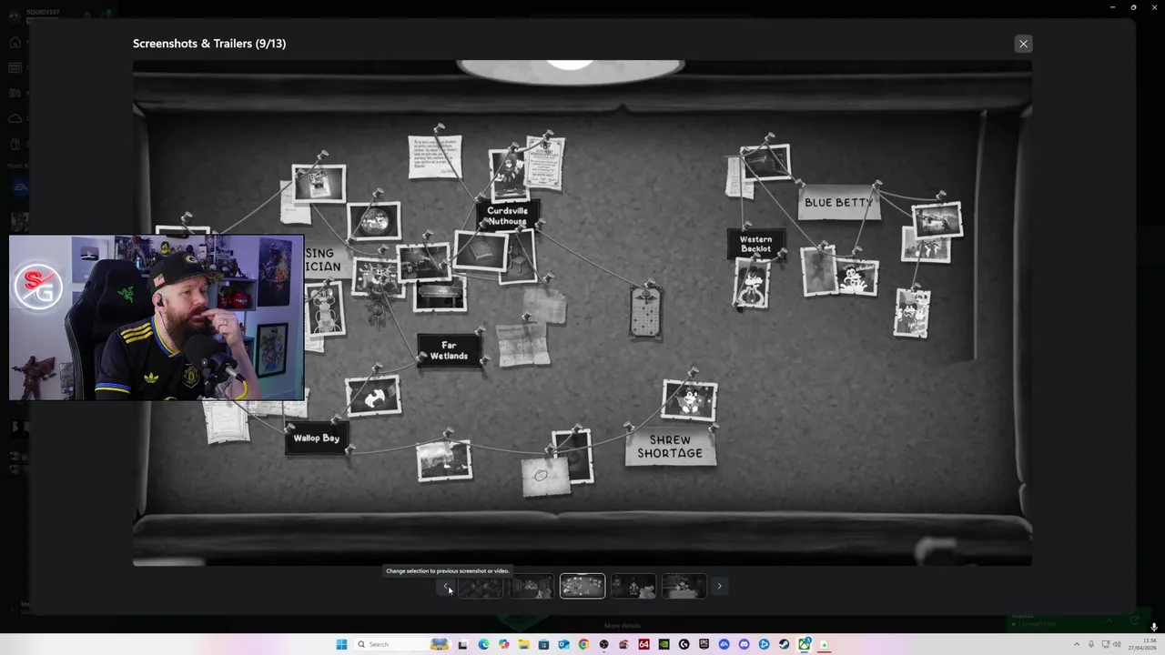Open Outlook from the taskbar
Screen dimensions: 1165x655
click(563, 644)
